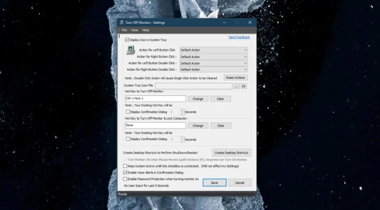The width and height of the screenshot is (380, 210).
Task: Browse for tray icon file with ... button
Action: click(237, 86)
